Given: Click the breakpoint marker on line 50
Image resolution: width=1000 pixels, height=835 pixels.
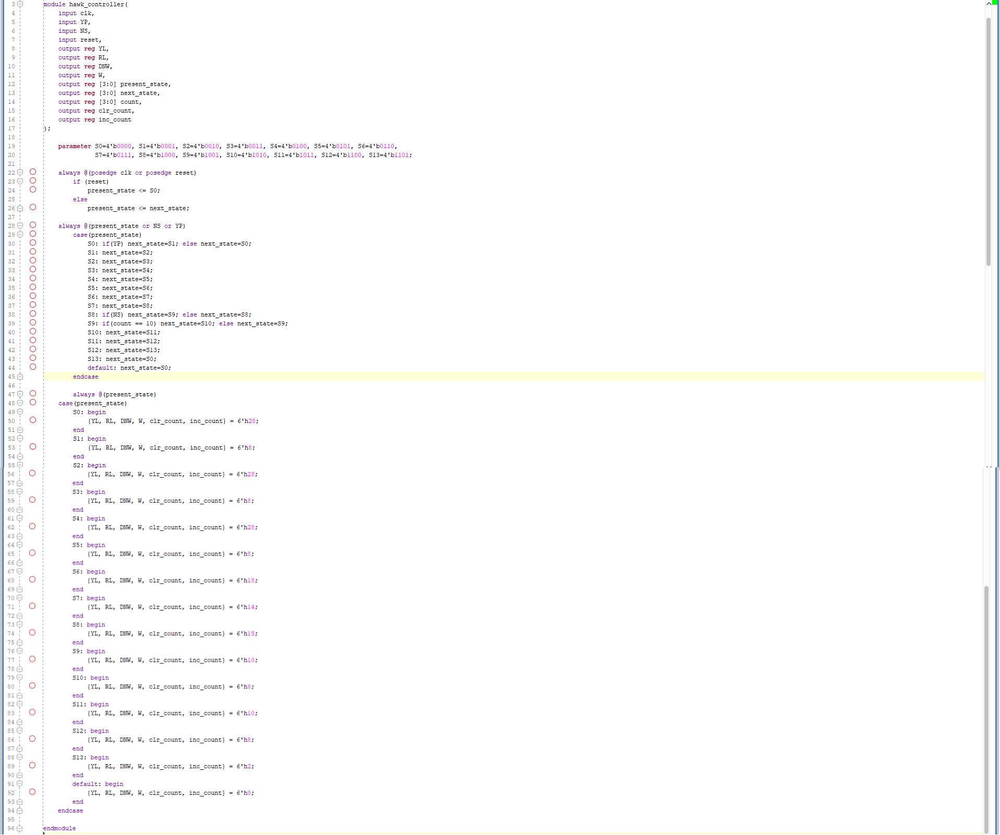Looking at the screenshot, I should tap(32, 420).
